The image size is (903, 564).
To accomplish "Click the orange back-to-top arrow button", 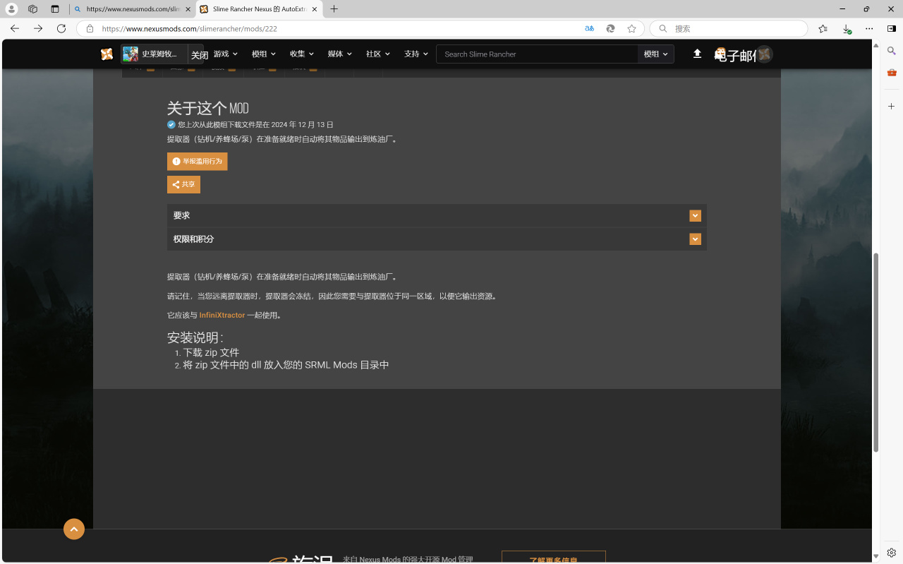I will click(74, 529).
